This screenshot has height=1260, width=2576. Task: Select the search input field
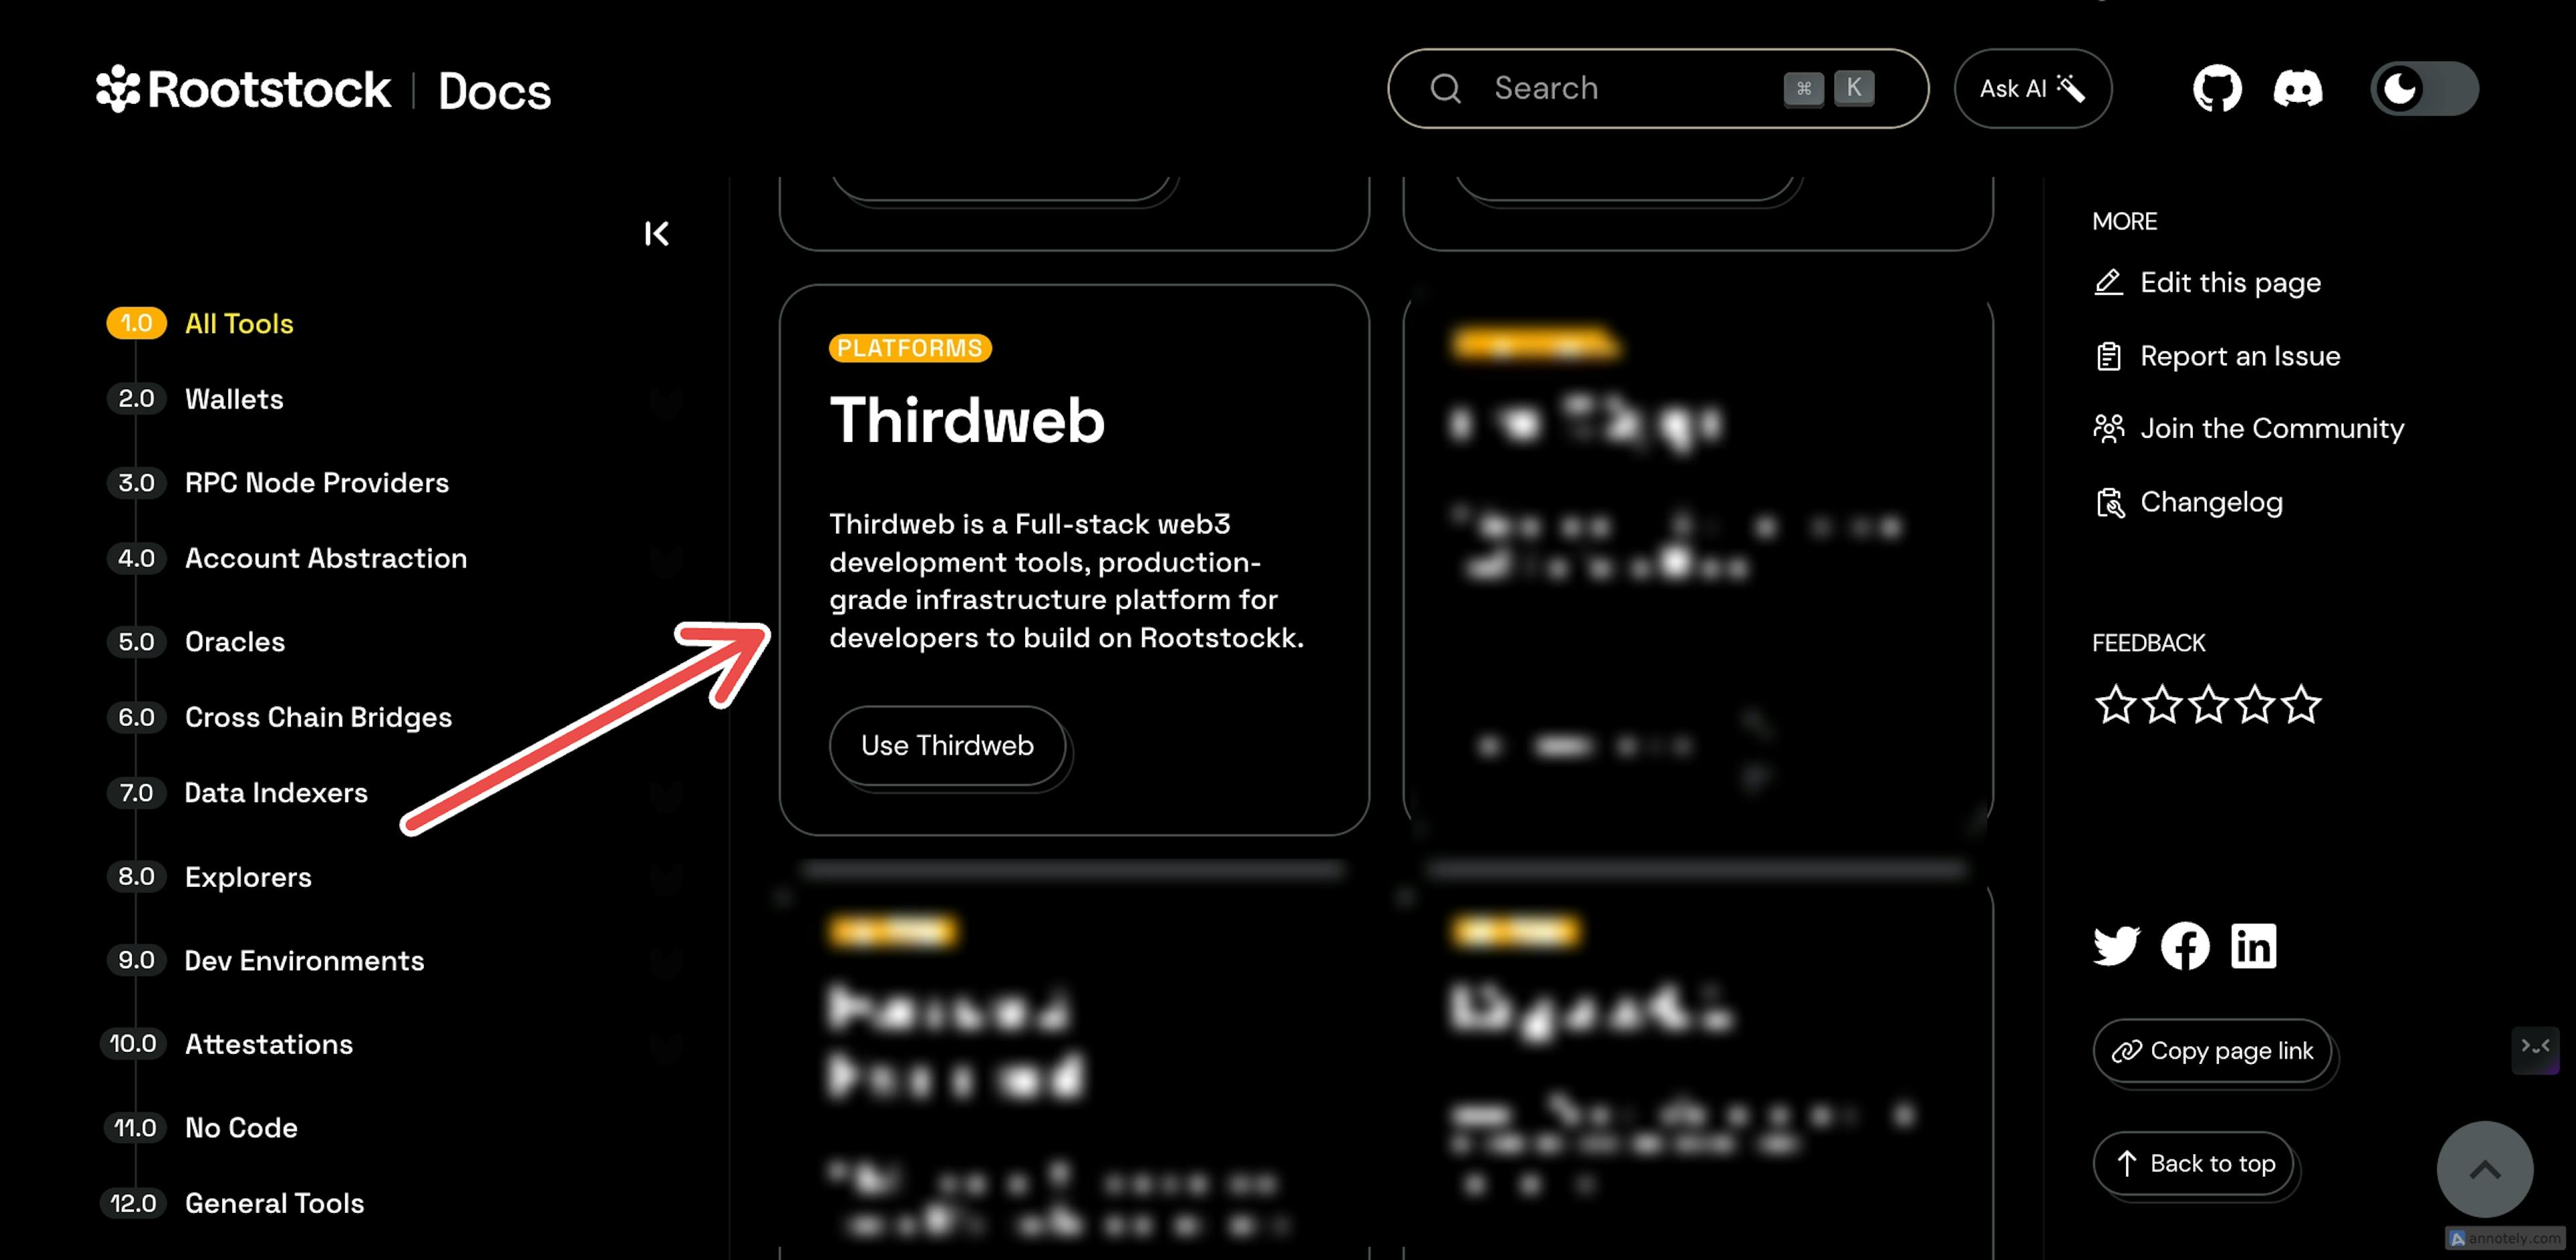click(x=1625, y=89)
